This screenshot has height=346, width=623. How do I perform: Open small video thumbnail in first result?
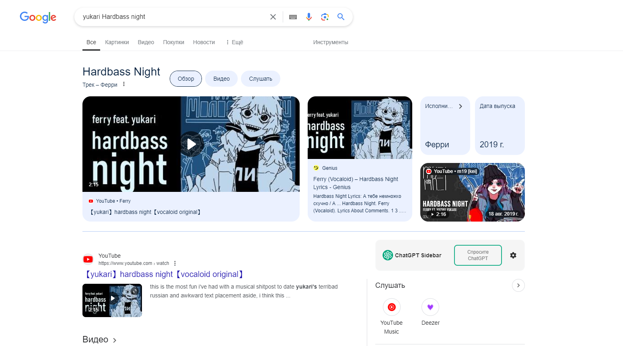click(x=112, y=300)
